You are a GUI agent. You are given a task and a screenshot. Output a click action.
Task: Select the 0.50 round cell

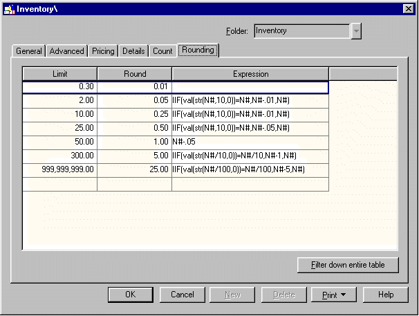coord(134,129)
